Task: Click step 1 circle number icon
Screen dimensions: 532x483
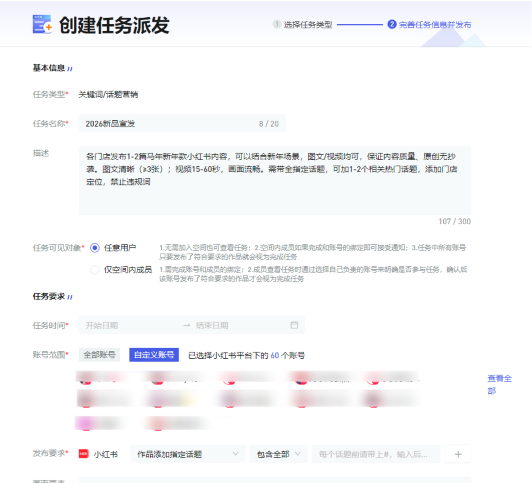Action: coord(277,25)
